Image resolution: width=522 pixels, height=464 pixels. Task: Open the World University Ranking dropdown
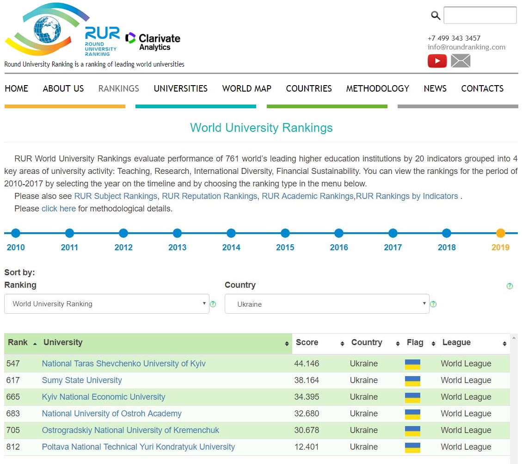click(106, 304)
